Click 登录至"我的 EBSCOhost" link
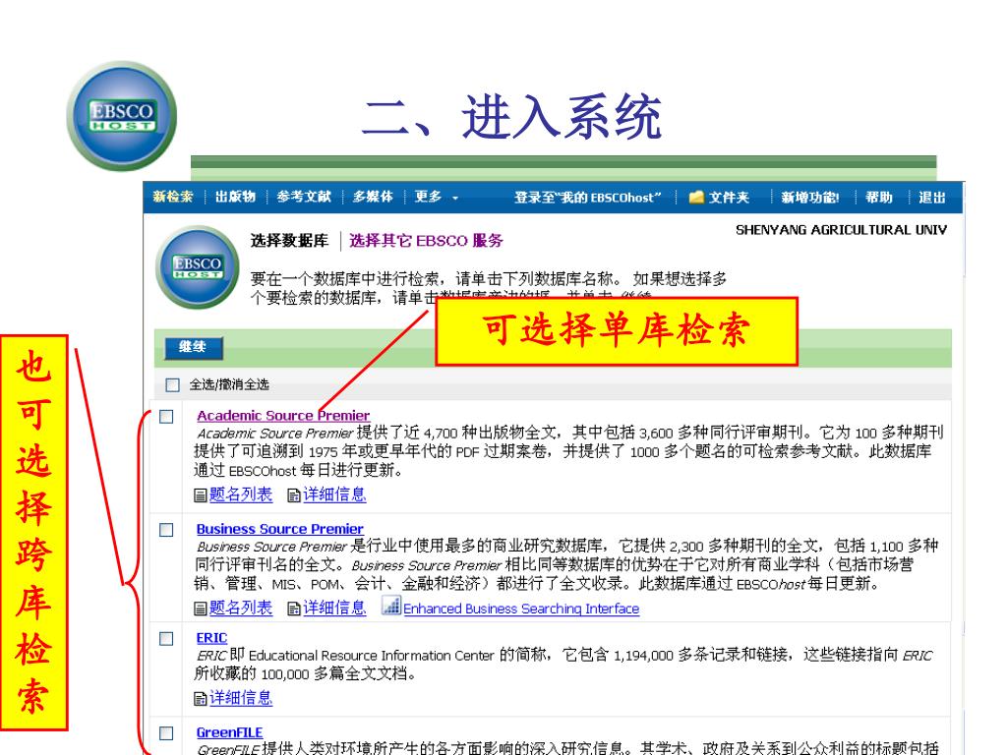The height and width of the screenshot is (755, 1007). (588, 198)
